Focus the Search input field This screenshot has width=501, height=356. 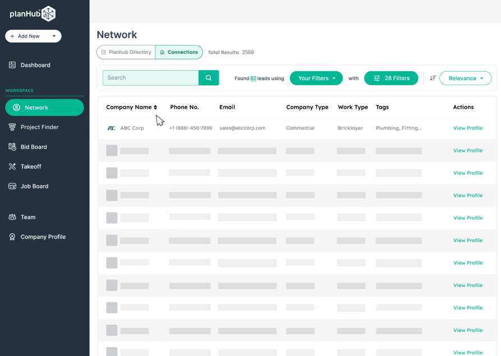point(150,78)
